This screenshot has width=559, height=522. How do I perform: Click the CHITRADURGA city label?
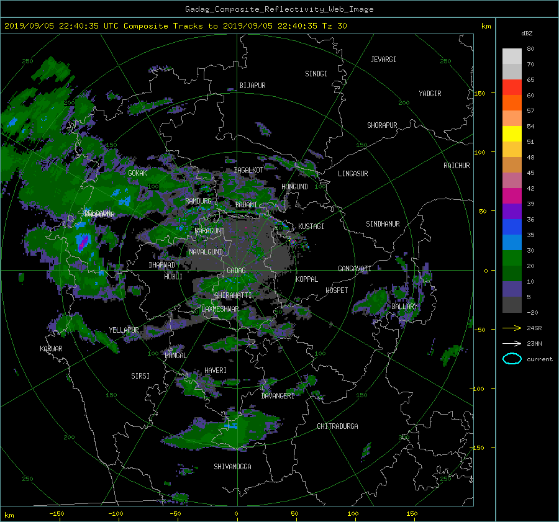[x=337, y=426]
